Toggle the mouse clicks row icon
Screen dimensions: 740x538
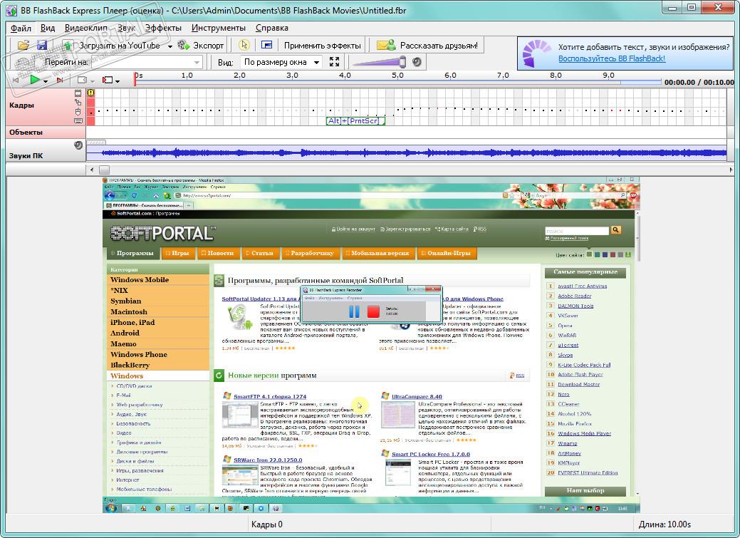click(78, 111)
